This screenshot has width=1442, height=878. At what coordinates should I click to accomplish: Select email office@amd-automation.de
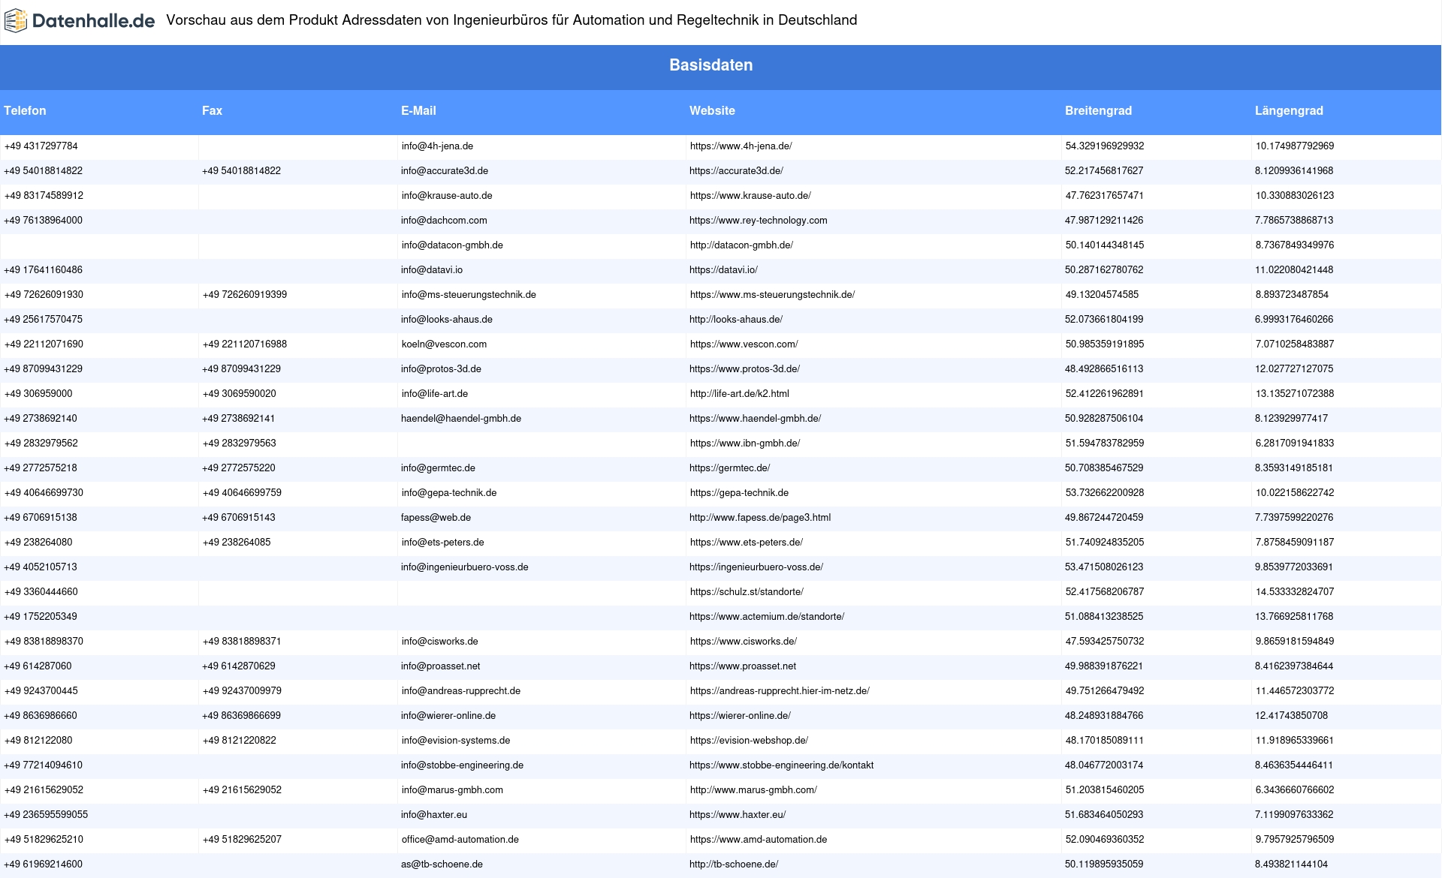point(460,840)
